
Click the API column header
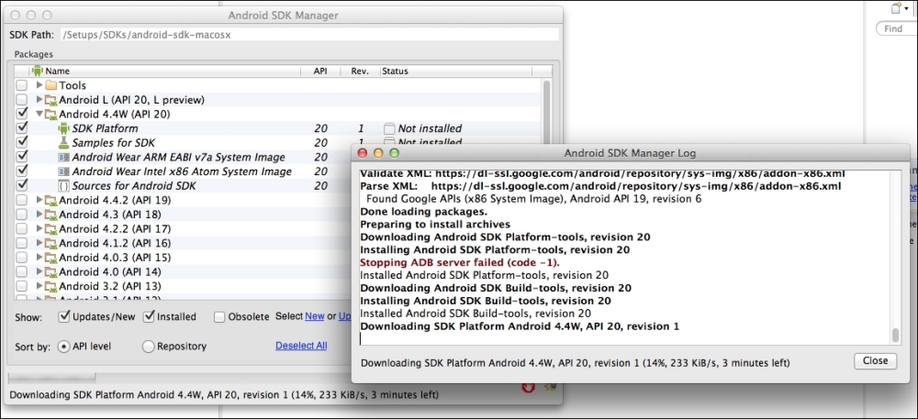coord(320,72)
